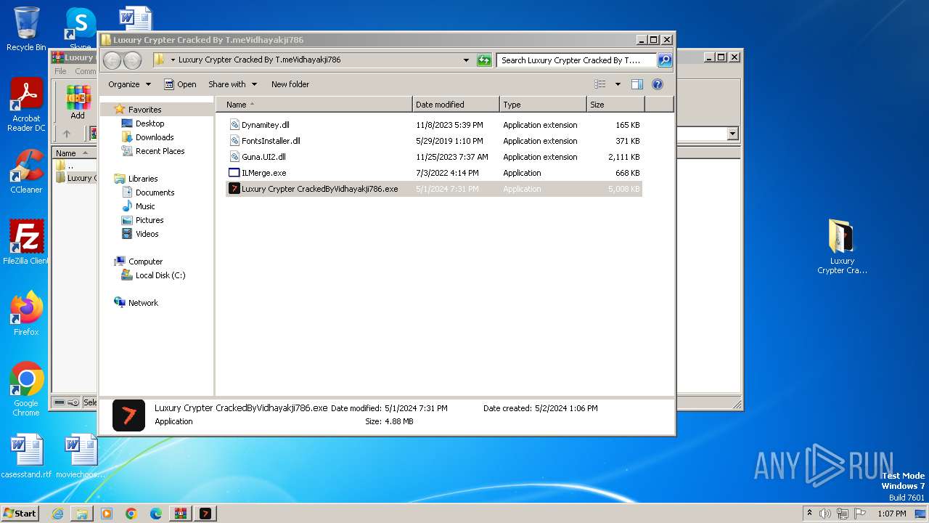Screen dimensions: 929x523
Task: Open Network in the navigation pane
Action: 143,303
